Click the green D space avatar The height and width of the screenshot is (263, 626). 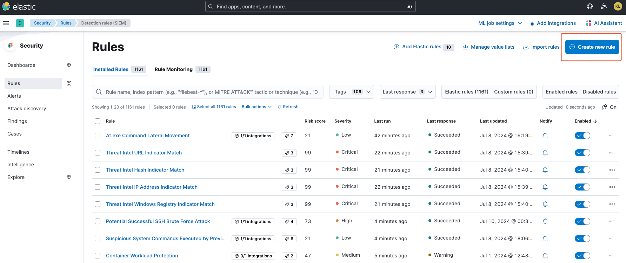20,23
